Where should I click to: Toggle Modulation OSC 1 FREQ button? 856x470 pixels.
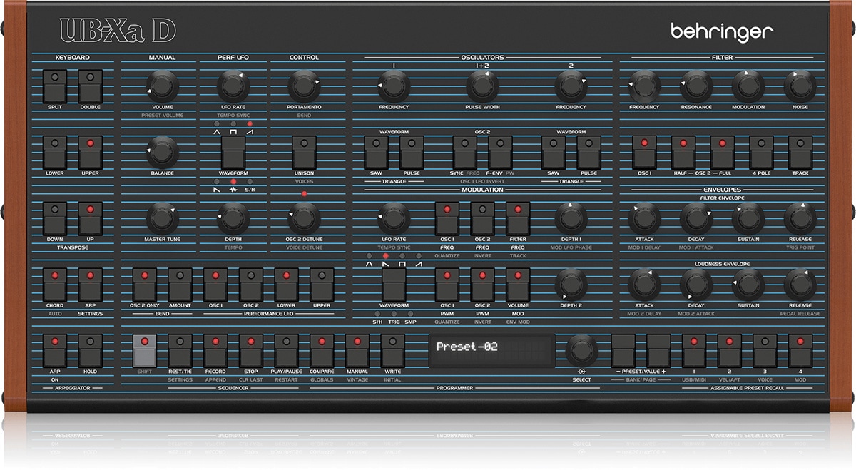click(x=447, y=218)
